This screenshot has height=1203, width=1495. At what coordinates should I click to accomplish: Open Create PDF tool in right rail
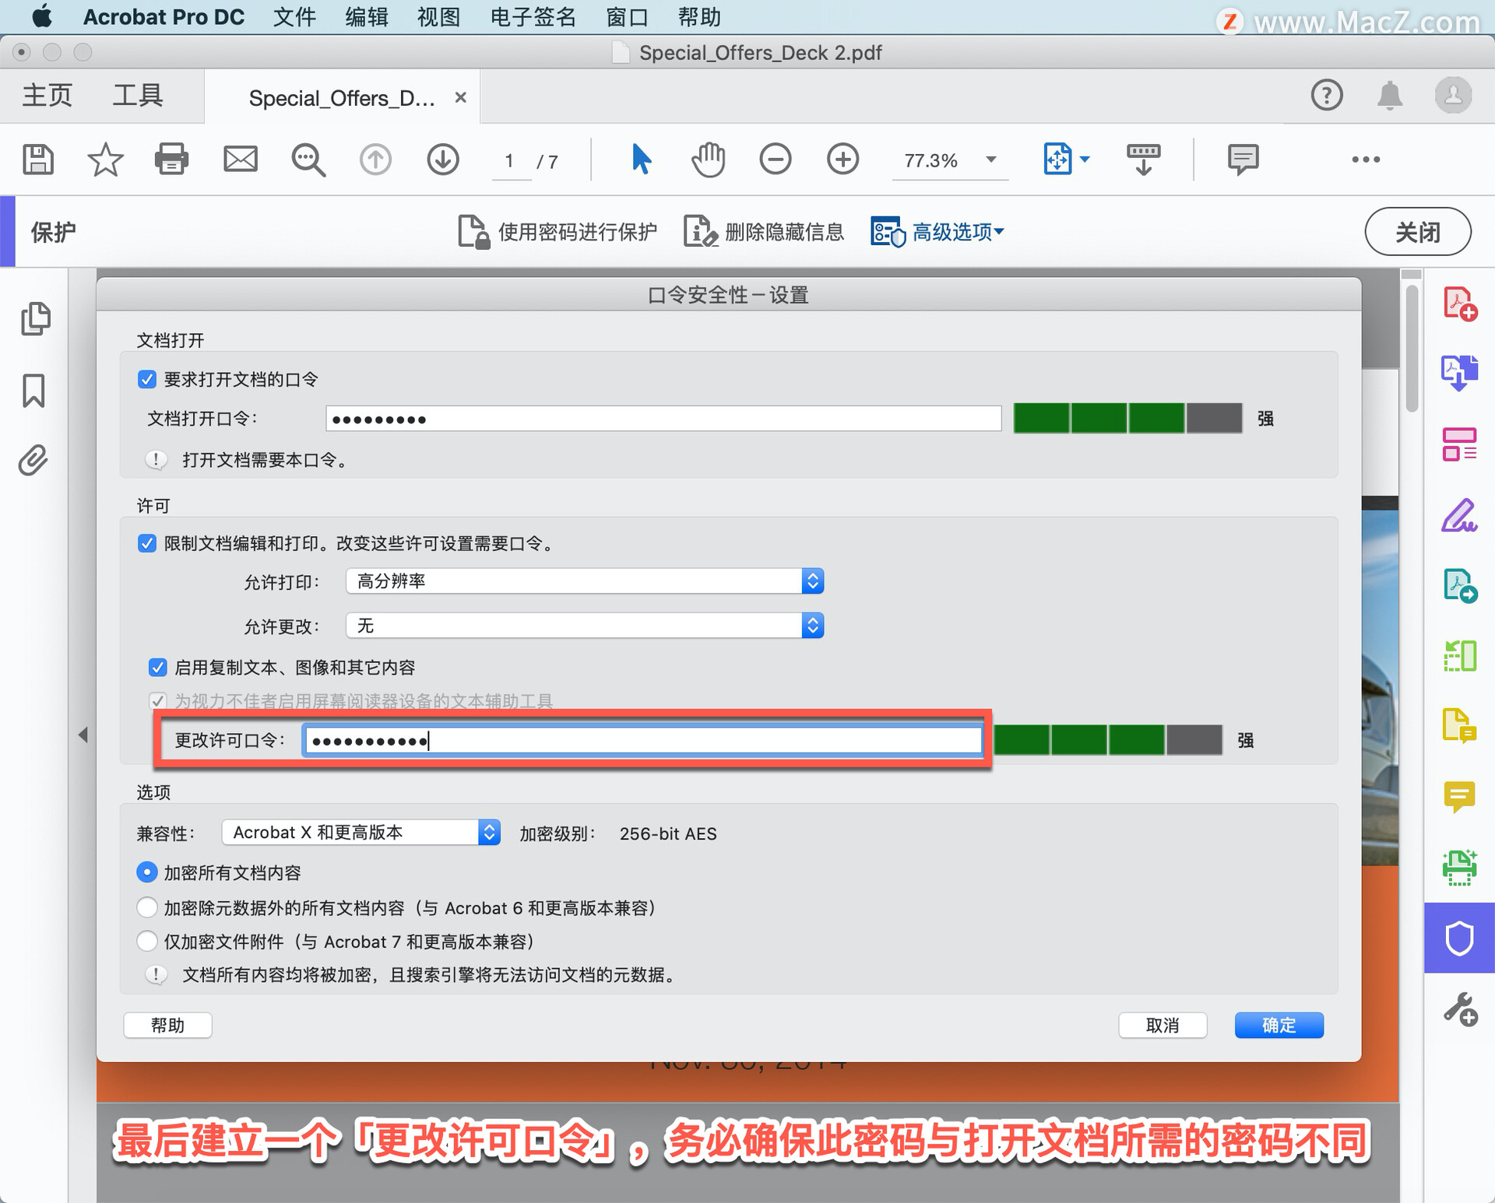pos(1460,303)
